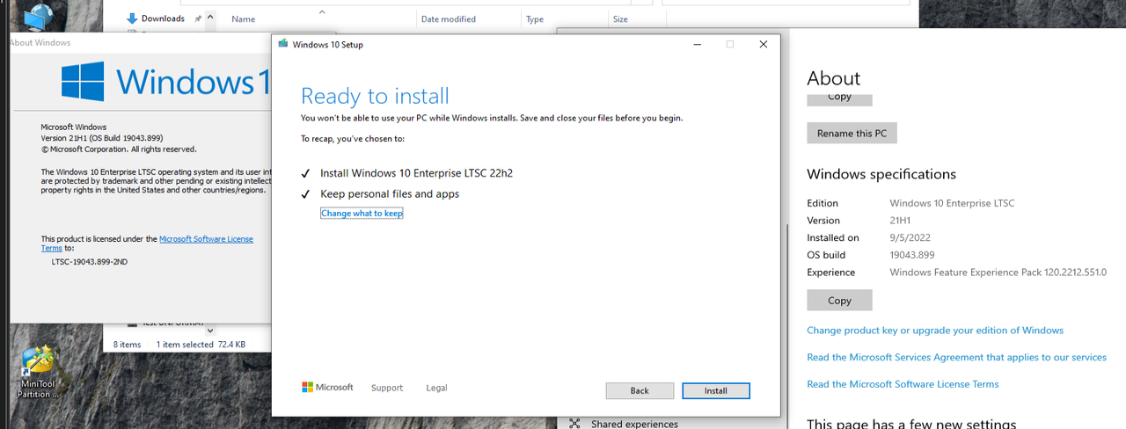Open the Microsoft Services Agreement link

click(956, 358)
